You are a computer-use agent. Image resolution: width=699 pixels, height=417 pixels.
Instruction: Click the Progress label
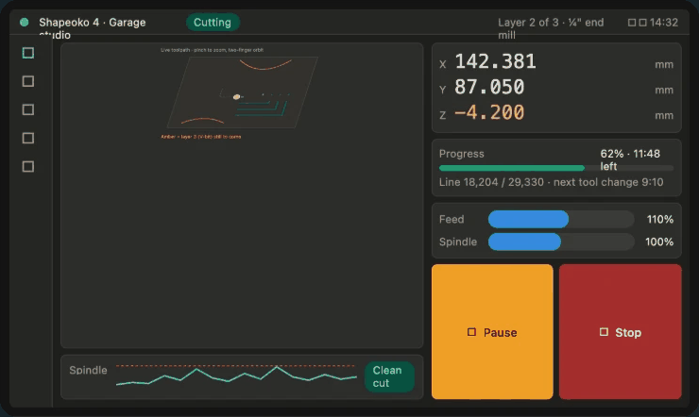pos(461,154)
